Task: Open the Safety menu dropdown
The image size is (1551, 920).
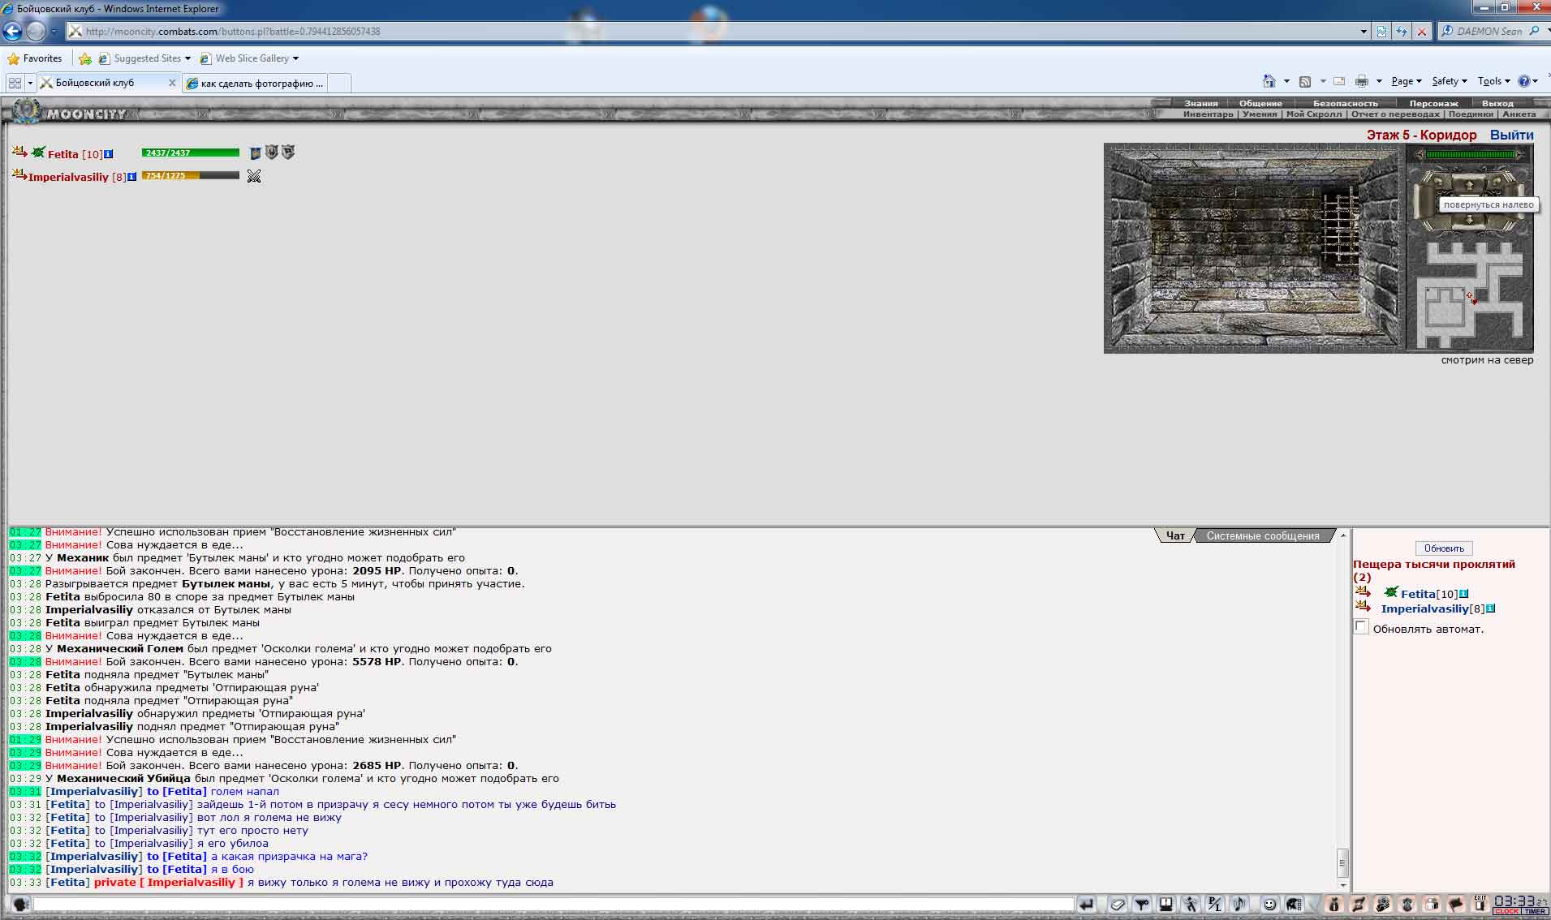Action: [x=1449, y=81]
